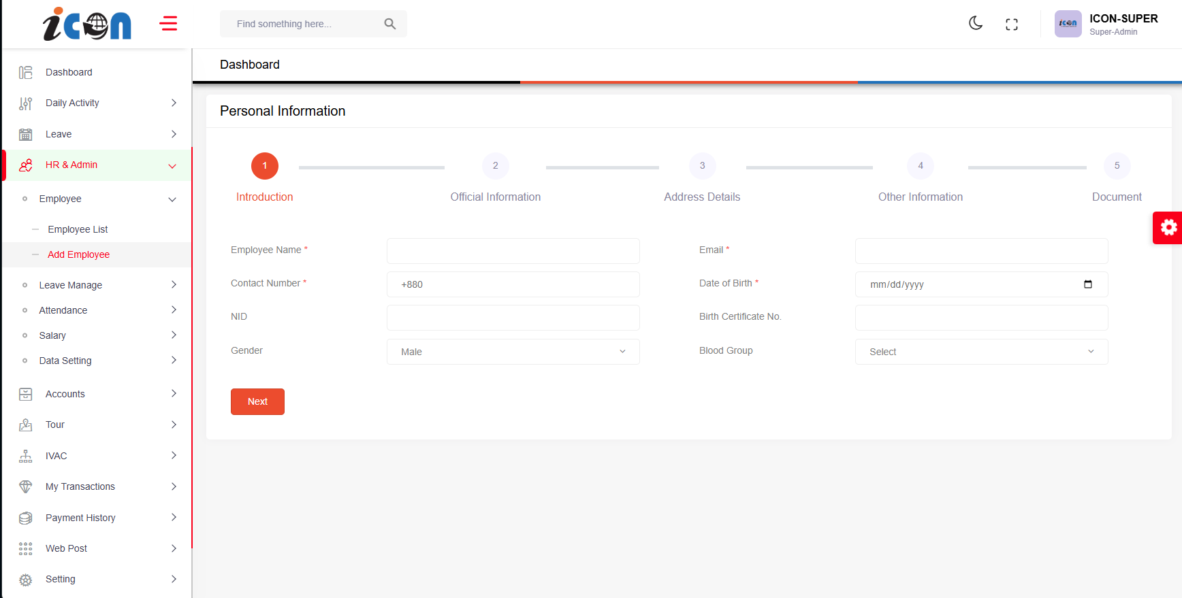Click the Web Post grid icon

26,549
